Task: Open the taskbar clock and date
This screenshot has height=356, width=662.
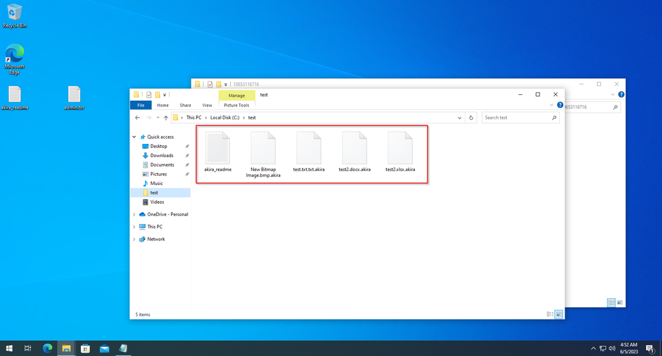Action: 629,349
